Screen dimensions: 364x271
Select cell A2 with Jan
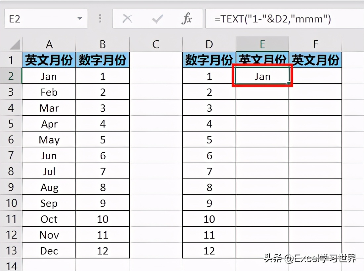(x=49, y=76)
